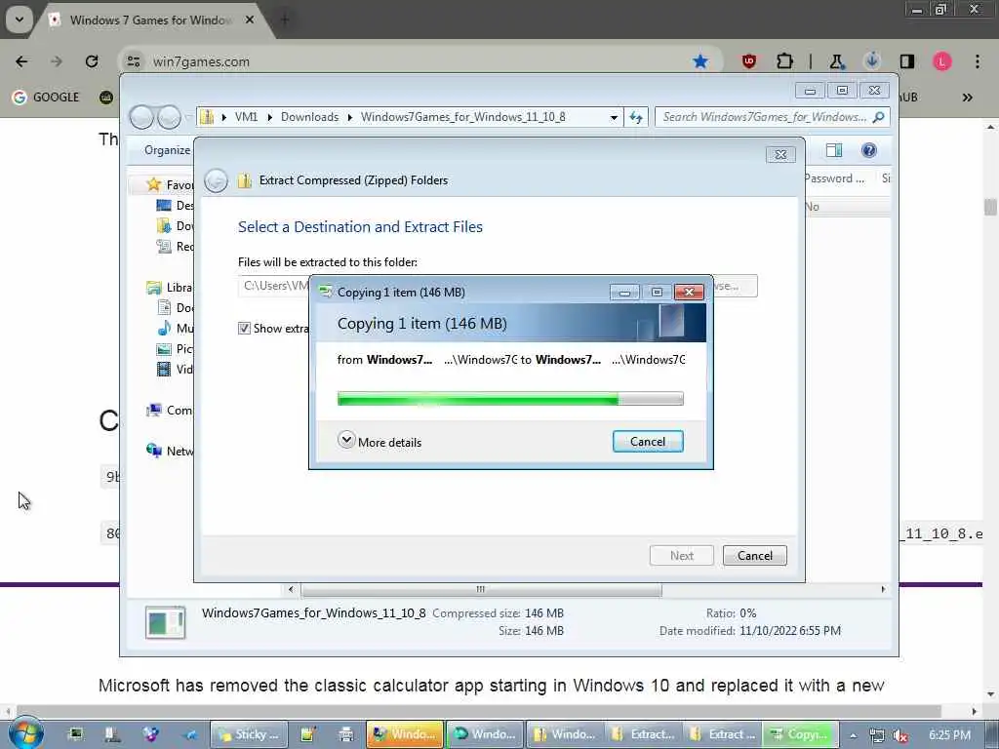
Task: Select the Password column header
Action: (x=834, y=178)
